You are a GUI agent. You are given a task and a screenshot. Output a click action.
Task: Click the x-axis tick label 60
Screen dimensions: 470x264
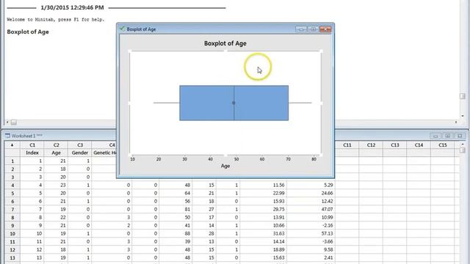tap(262, 159)
